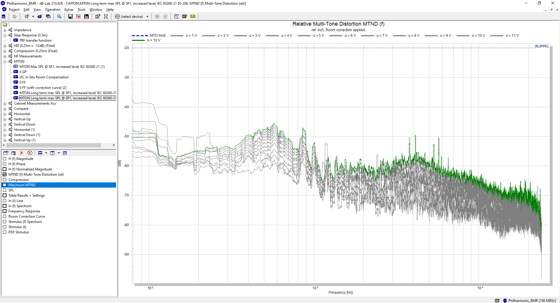The height and width of the screenshot is (303, 560).
Task: Click the stop/cancel measurement toolbar button
Action: click(x=165, y=17)
